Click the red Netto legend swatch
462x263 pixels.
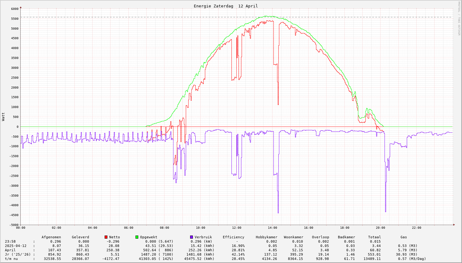point(106,237)
